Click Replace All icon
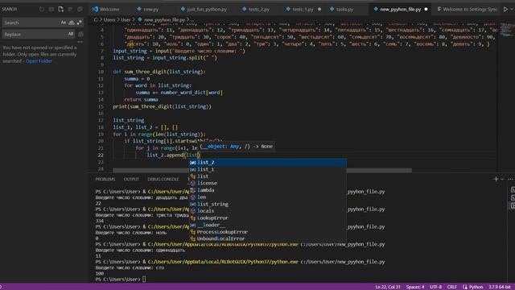The image size is (515, 290). pos(80,34)
